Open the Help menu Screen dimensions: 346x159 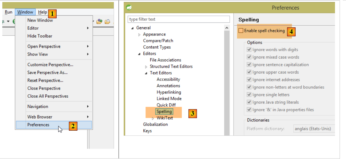43,12
